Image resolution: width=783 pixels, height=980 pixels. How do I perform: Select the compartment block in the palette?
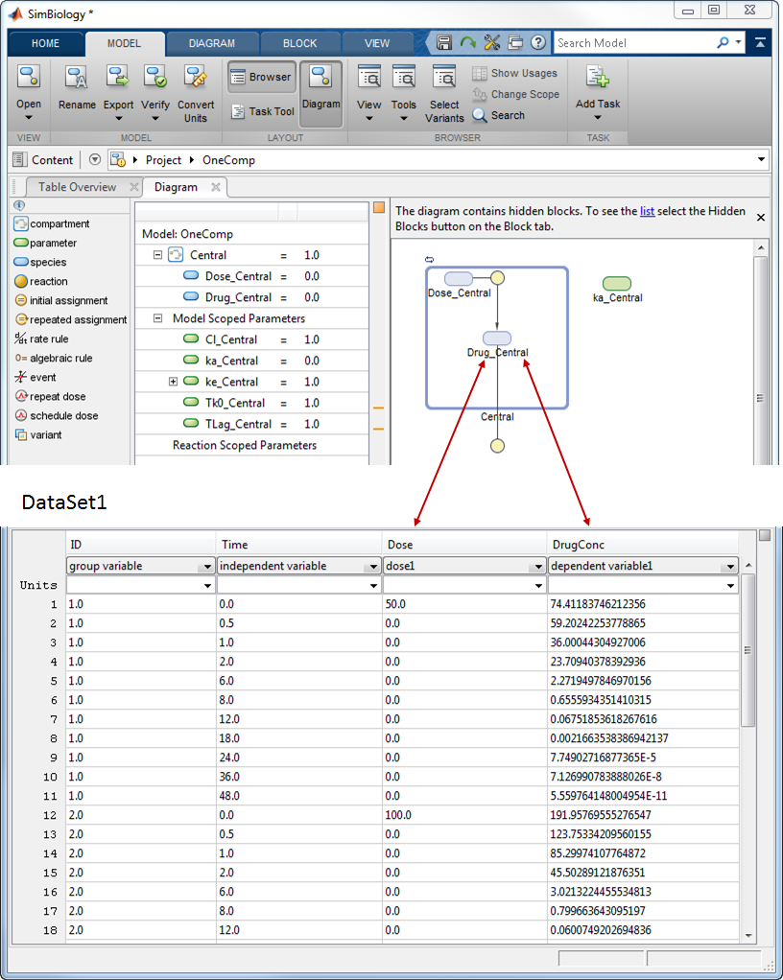[51, 223]
